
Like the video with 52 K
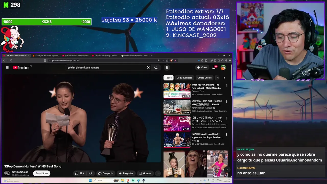tap(79, 173)
